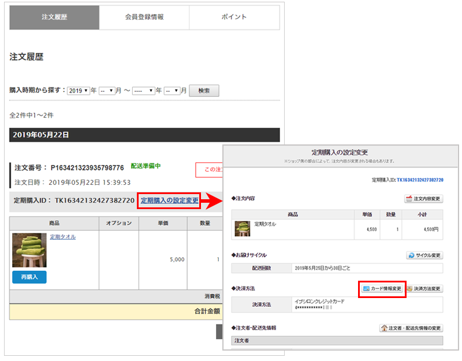The image size is (462, 361).
Task: Open the end year dropdown
Action: pos(143,91)
